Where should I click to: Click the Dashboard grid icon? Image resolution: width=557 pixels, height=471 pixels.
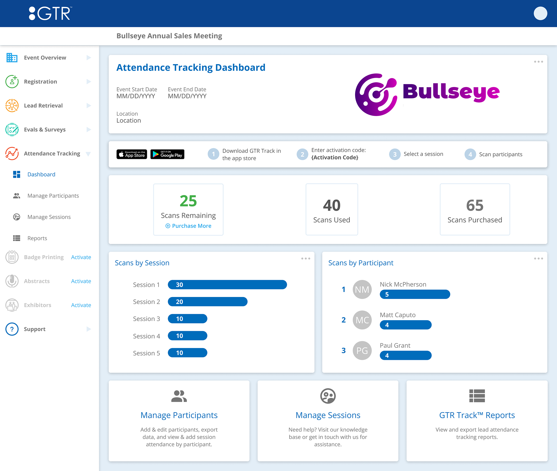click(17, 174)
